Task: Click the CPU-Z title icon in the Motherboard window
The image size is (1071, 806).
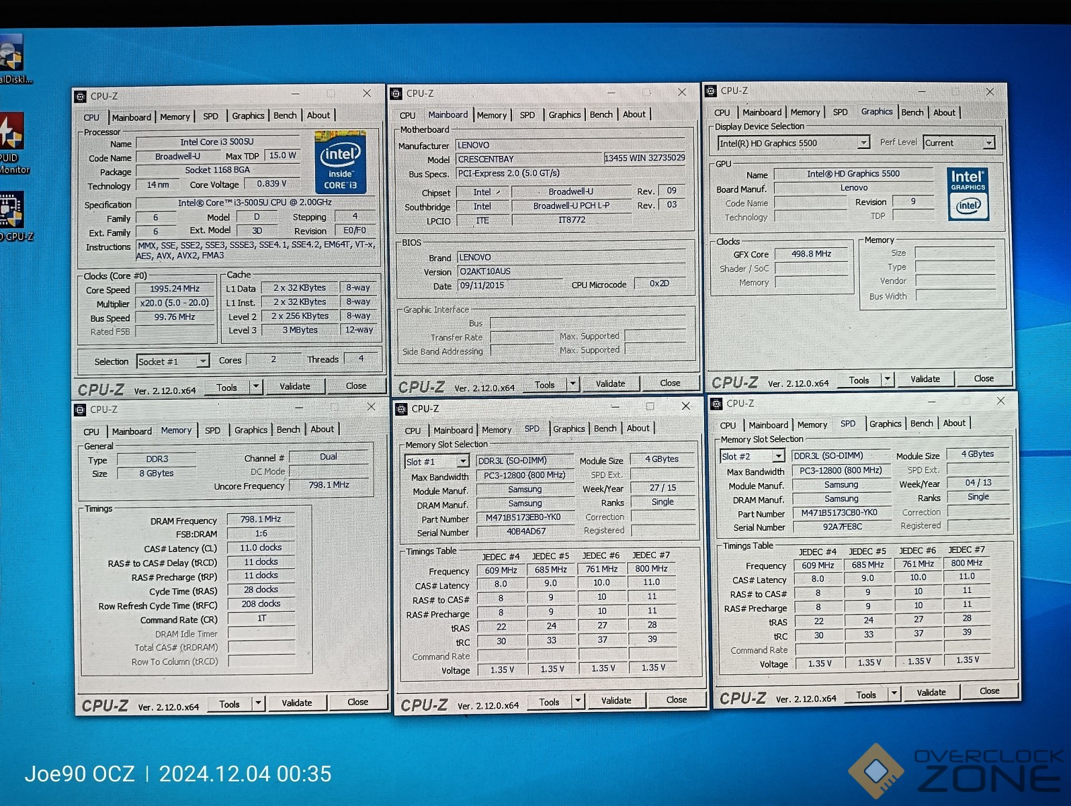Action: pyautogui.click(x=396, y=93)
